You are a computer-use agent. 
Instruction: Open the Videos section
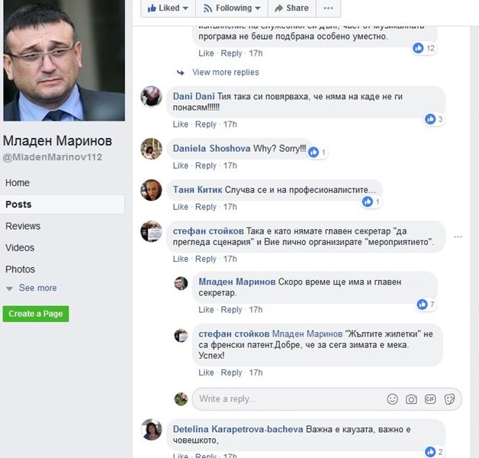(20, 247)
